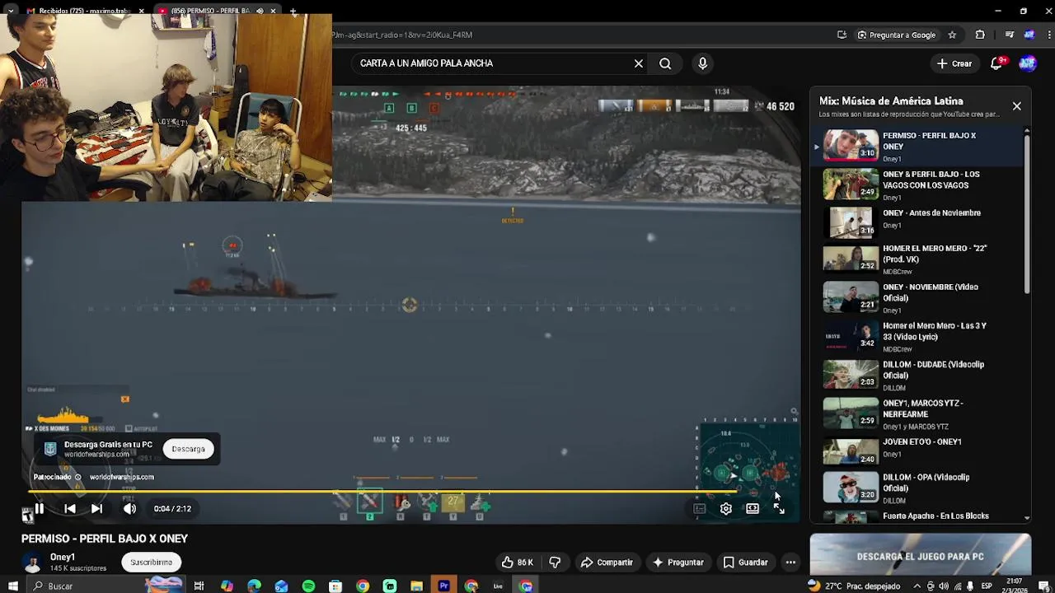The image size is (1055, 593).
Task: Switch to the Recibidos Gmail tab
Action: (x=78, y=11)
